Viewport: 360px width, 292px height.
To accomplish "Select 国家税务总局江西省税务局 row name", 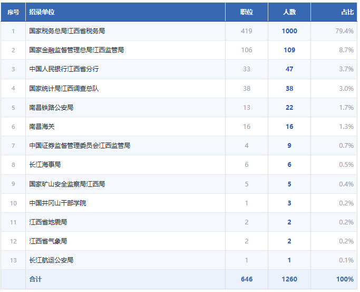I will pos(67,31).
